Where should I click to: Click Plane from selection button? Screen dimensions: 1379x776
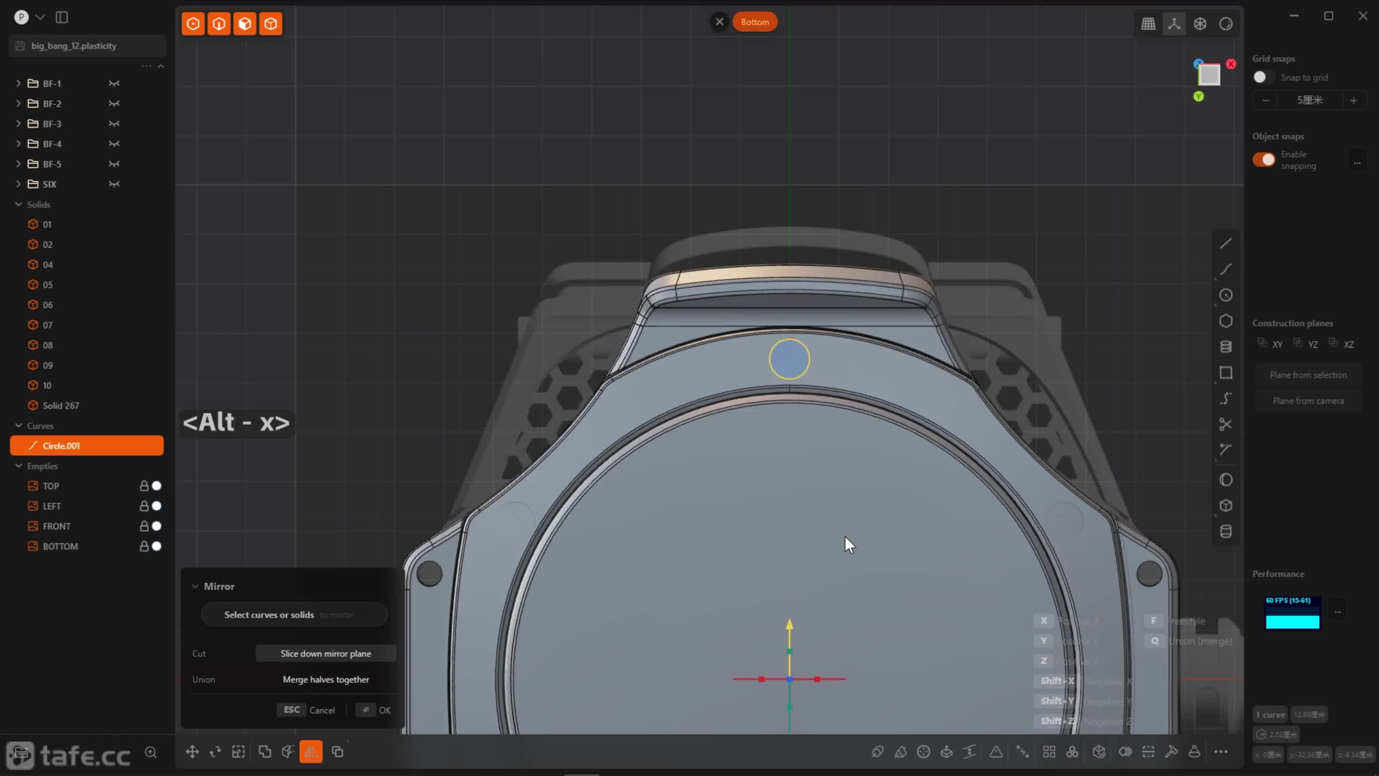[1308, 375]
